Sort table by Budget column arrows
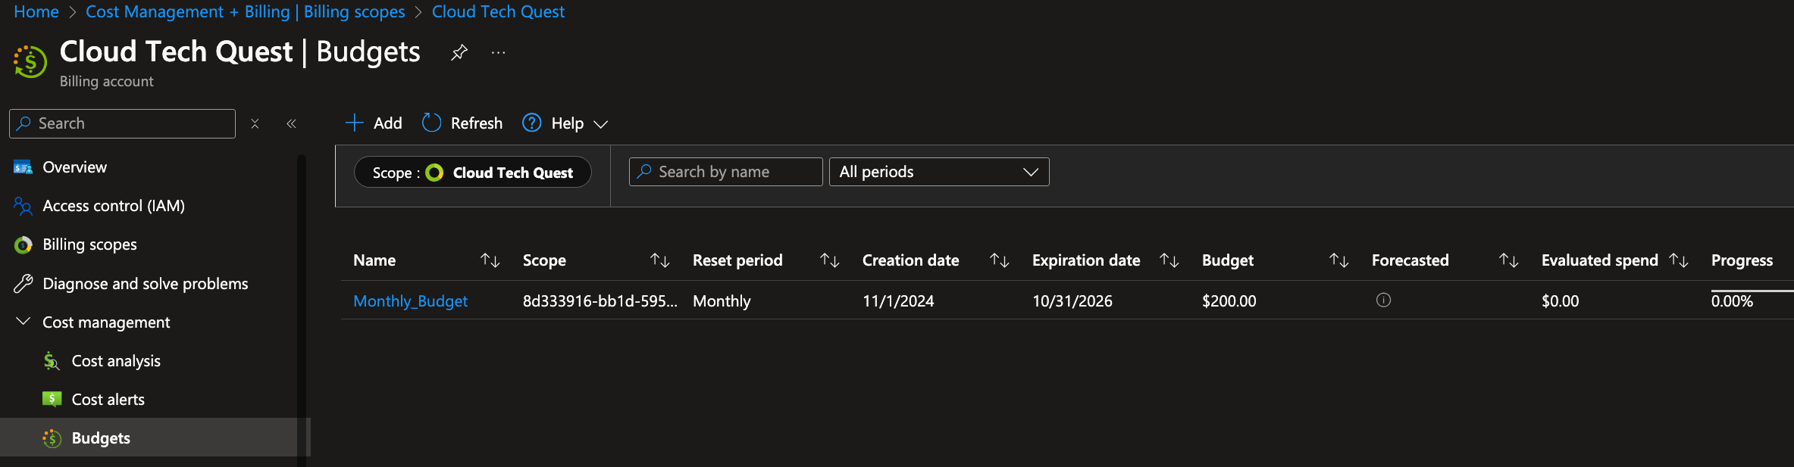 pyautogui.click(x=1339, y=260)
